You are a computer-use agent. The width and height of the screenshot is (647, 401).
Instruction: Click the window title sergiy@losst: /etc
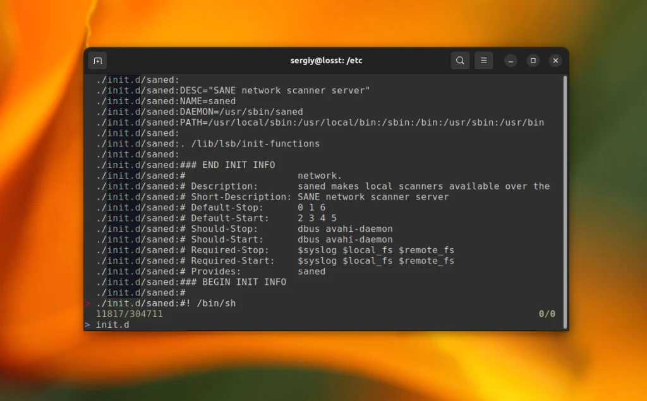click(327, 61)
